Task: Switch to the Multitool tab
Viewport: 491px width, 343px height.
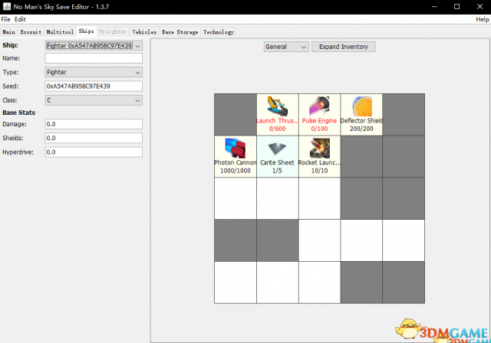Action: [x=60, y=32]
